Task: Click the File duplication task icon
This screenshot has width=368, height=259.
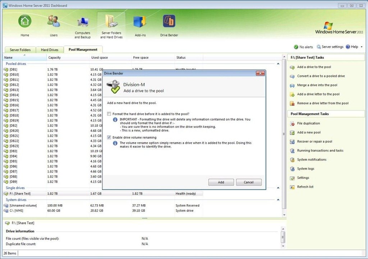Action: (292, 124)
